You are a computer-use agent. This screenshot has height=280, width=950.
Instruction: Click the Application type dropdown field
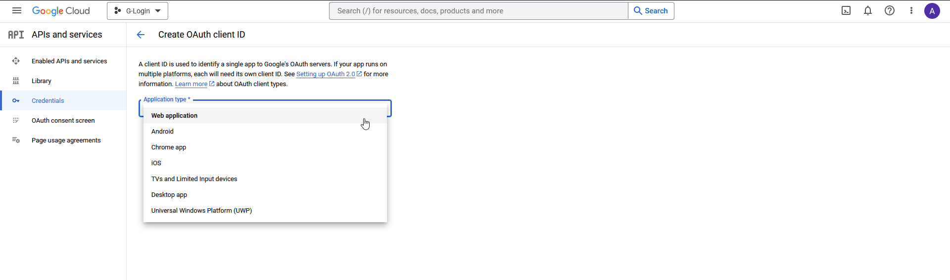(265, 108)
